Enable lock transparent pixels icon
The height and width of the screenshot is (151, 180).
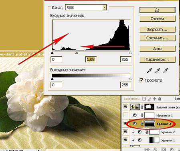(x=144, y=99)
